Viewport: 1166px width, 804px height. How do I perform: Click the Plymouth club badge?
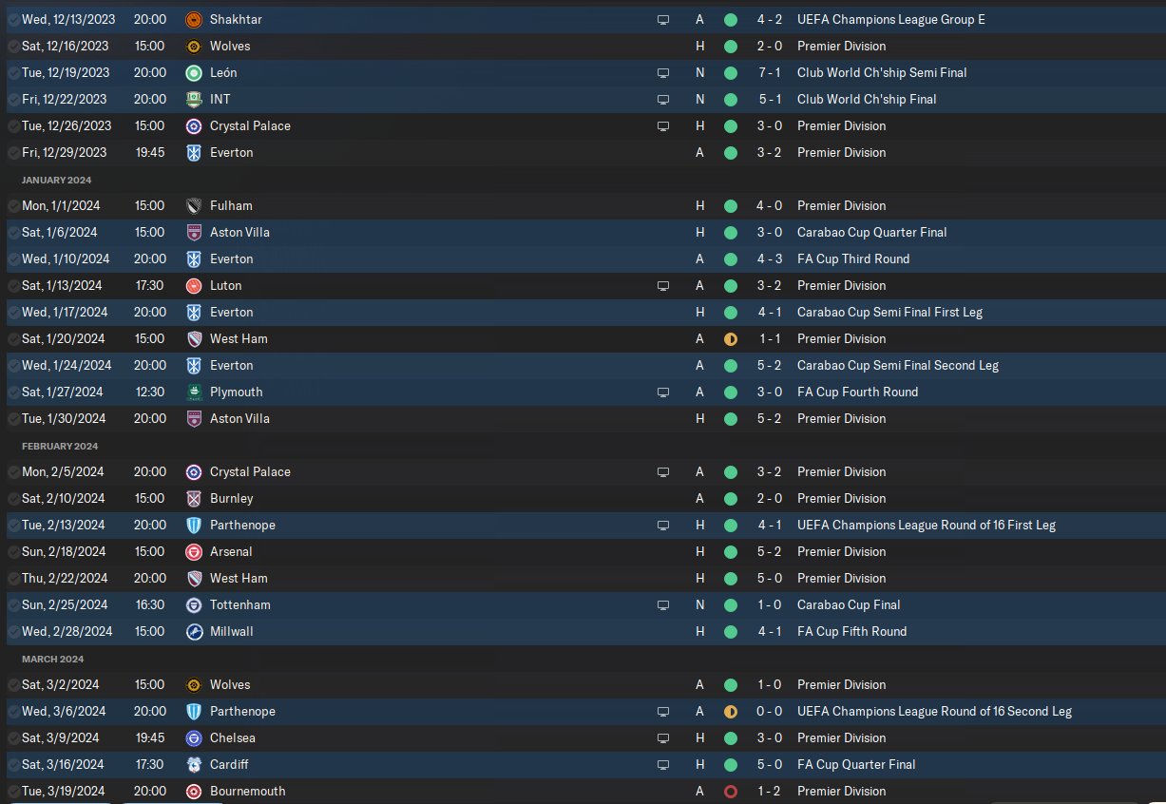pyautogui.click(x=194, y=392)
